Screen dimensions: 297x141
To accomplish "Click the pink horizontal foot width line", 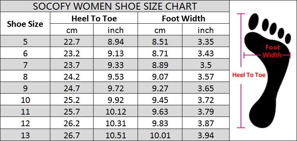I will [x=267, y=55].
